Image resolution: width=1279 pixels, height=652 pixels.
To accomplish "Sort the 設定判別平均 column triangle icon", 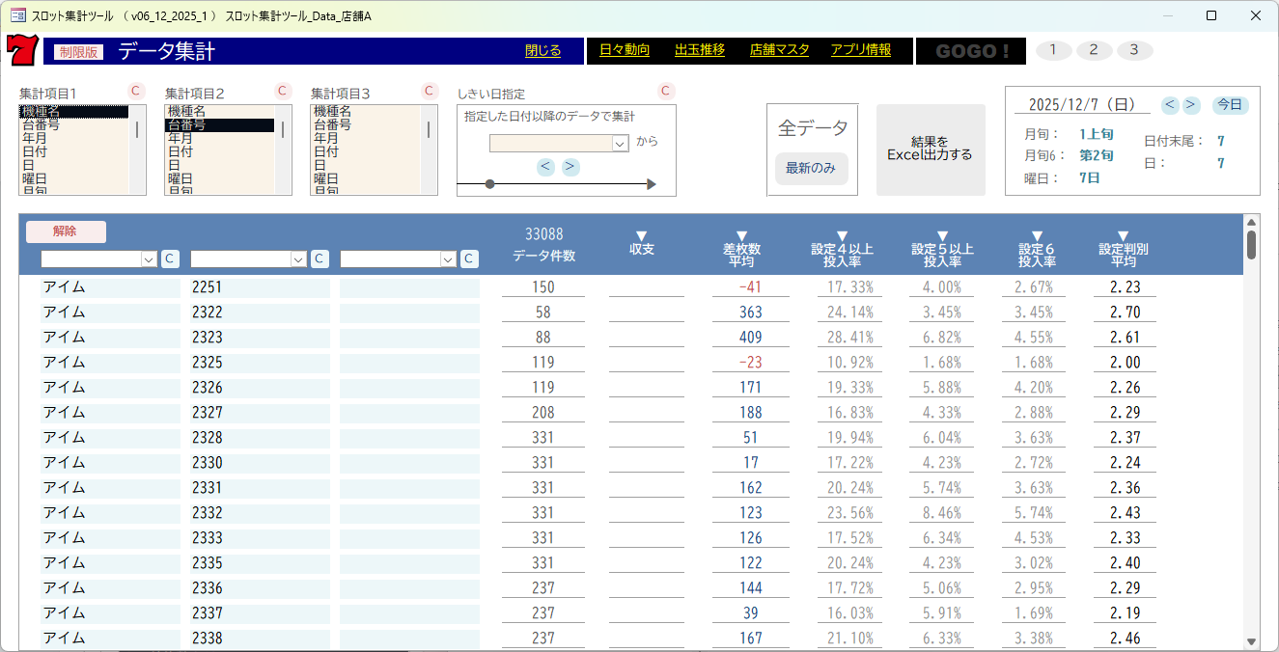I will click(x=1123, y=231).
